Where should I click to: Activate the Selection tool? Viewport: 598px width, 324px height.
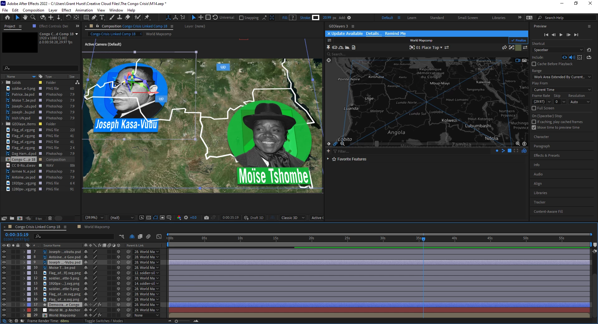(x=17, y=17)
